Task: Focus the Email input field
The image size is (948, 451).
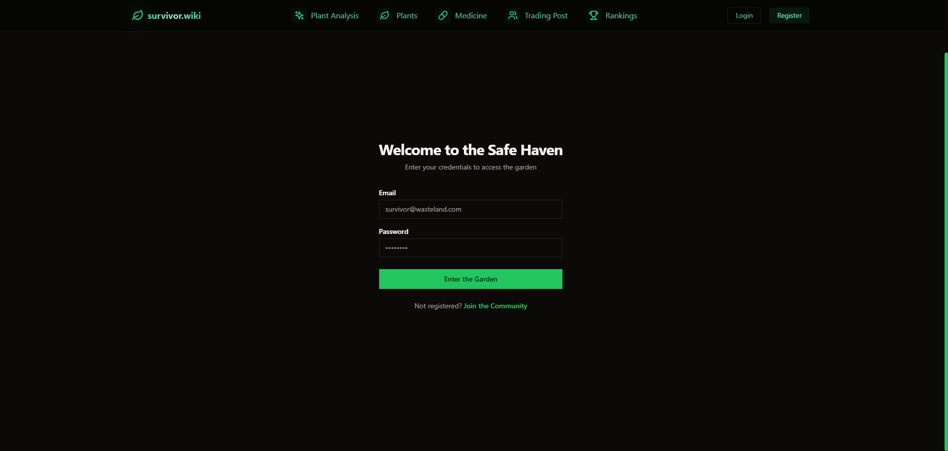Action: [470, 209]
